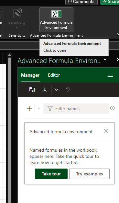119x203 pixels.
Task: Click the undo arrow icon
Action: click(68, 90)
